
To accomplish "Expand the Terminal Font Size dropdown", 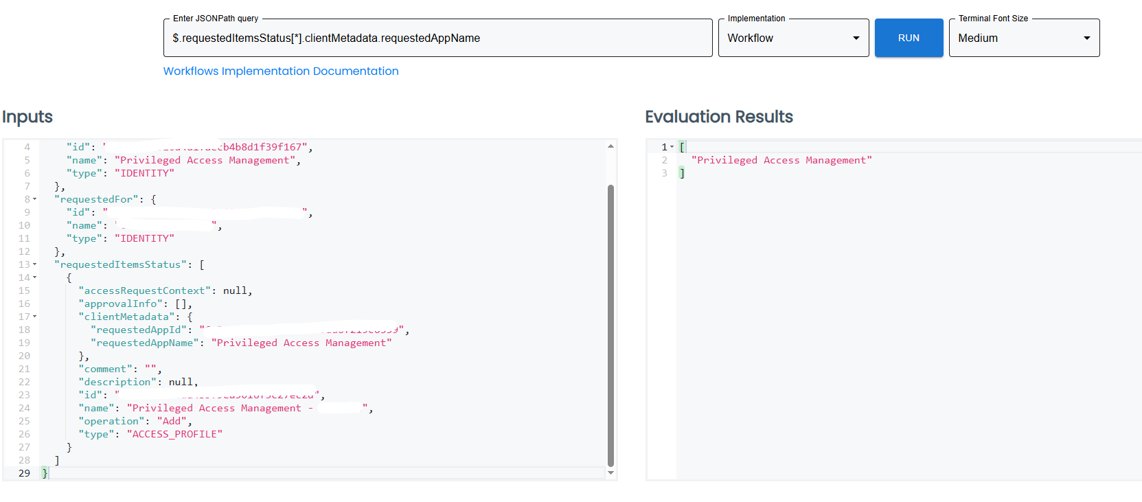I will 1024,38.
